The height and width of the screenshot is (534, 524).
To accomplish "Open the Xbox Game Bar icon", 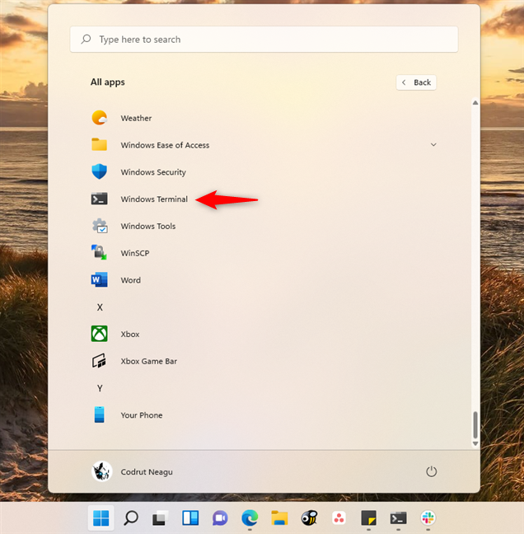I will click(x=99, y=361).
